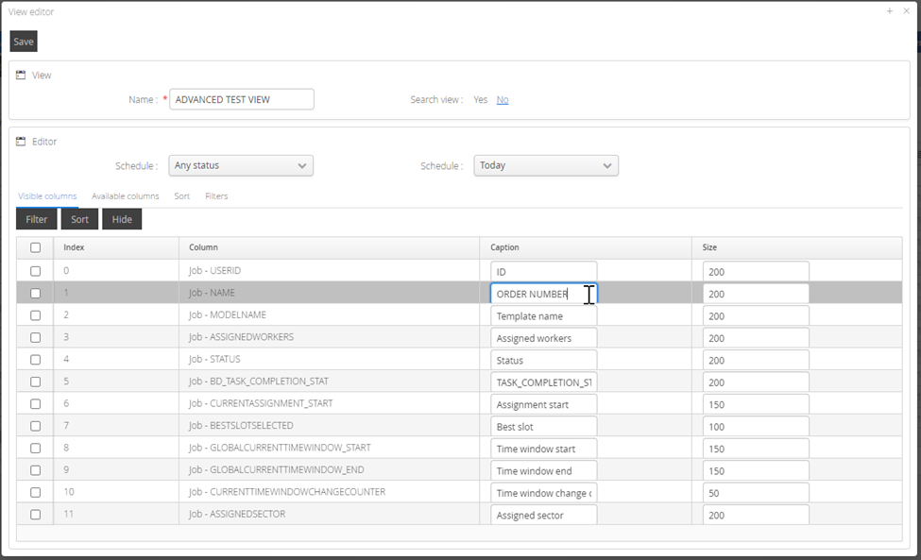The width and height of the screenshot is (921, 560).
Task: Click the Assignment start caption field
Action: click(544, 404)
